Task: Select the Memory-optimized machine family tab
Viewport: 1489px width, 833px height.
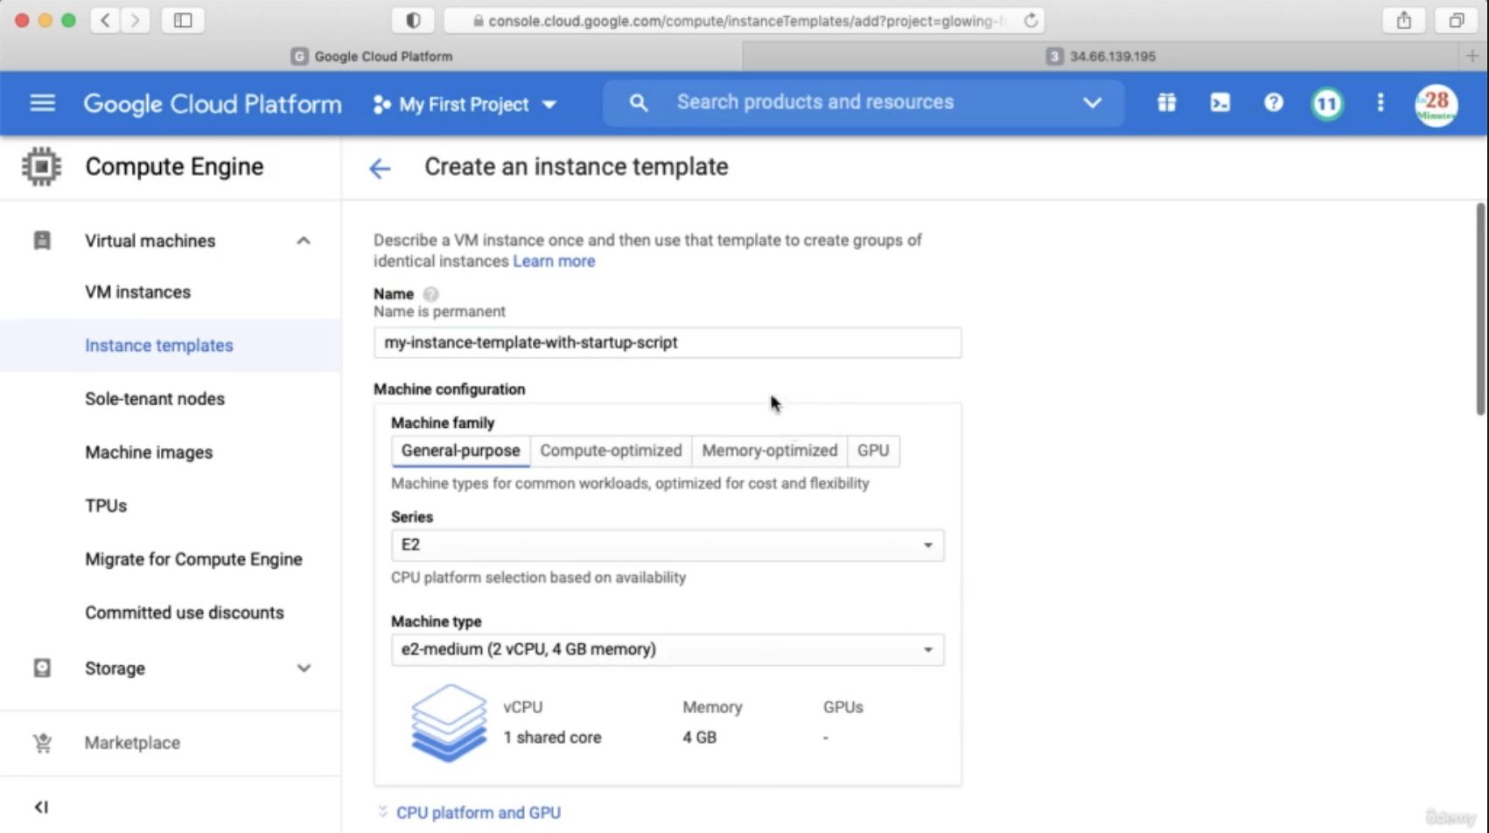Action: point(769,451)
